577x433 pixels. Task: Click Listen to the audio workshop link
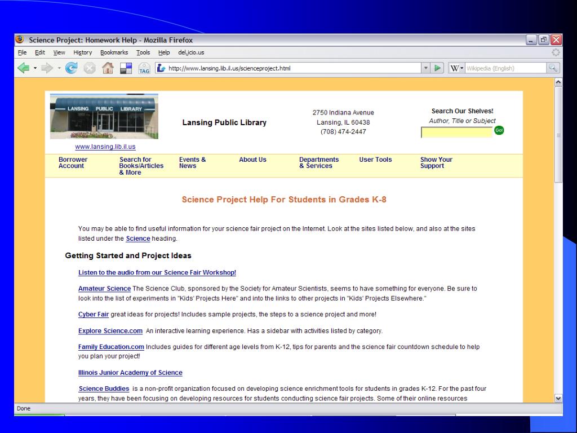[x=157, y=272]
